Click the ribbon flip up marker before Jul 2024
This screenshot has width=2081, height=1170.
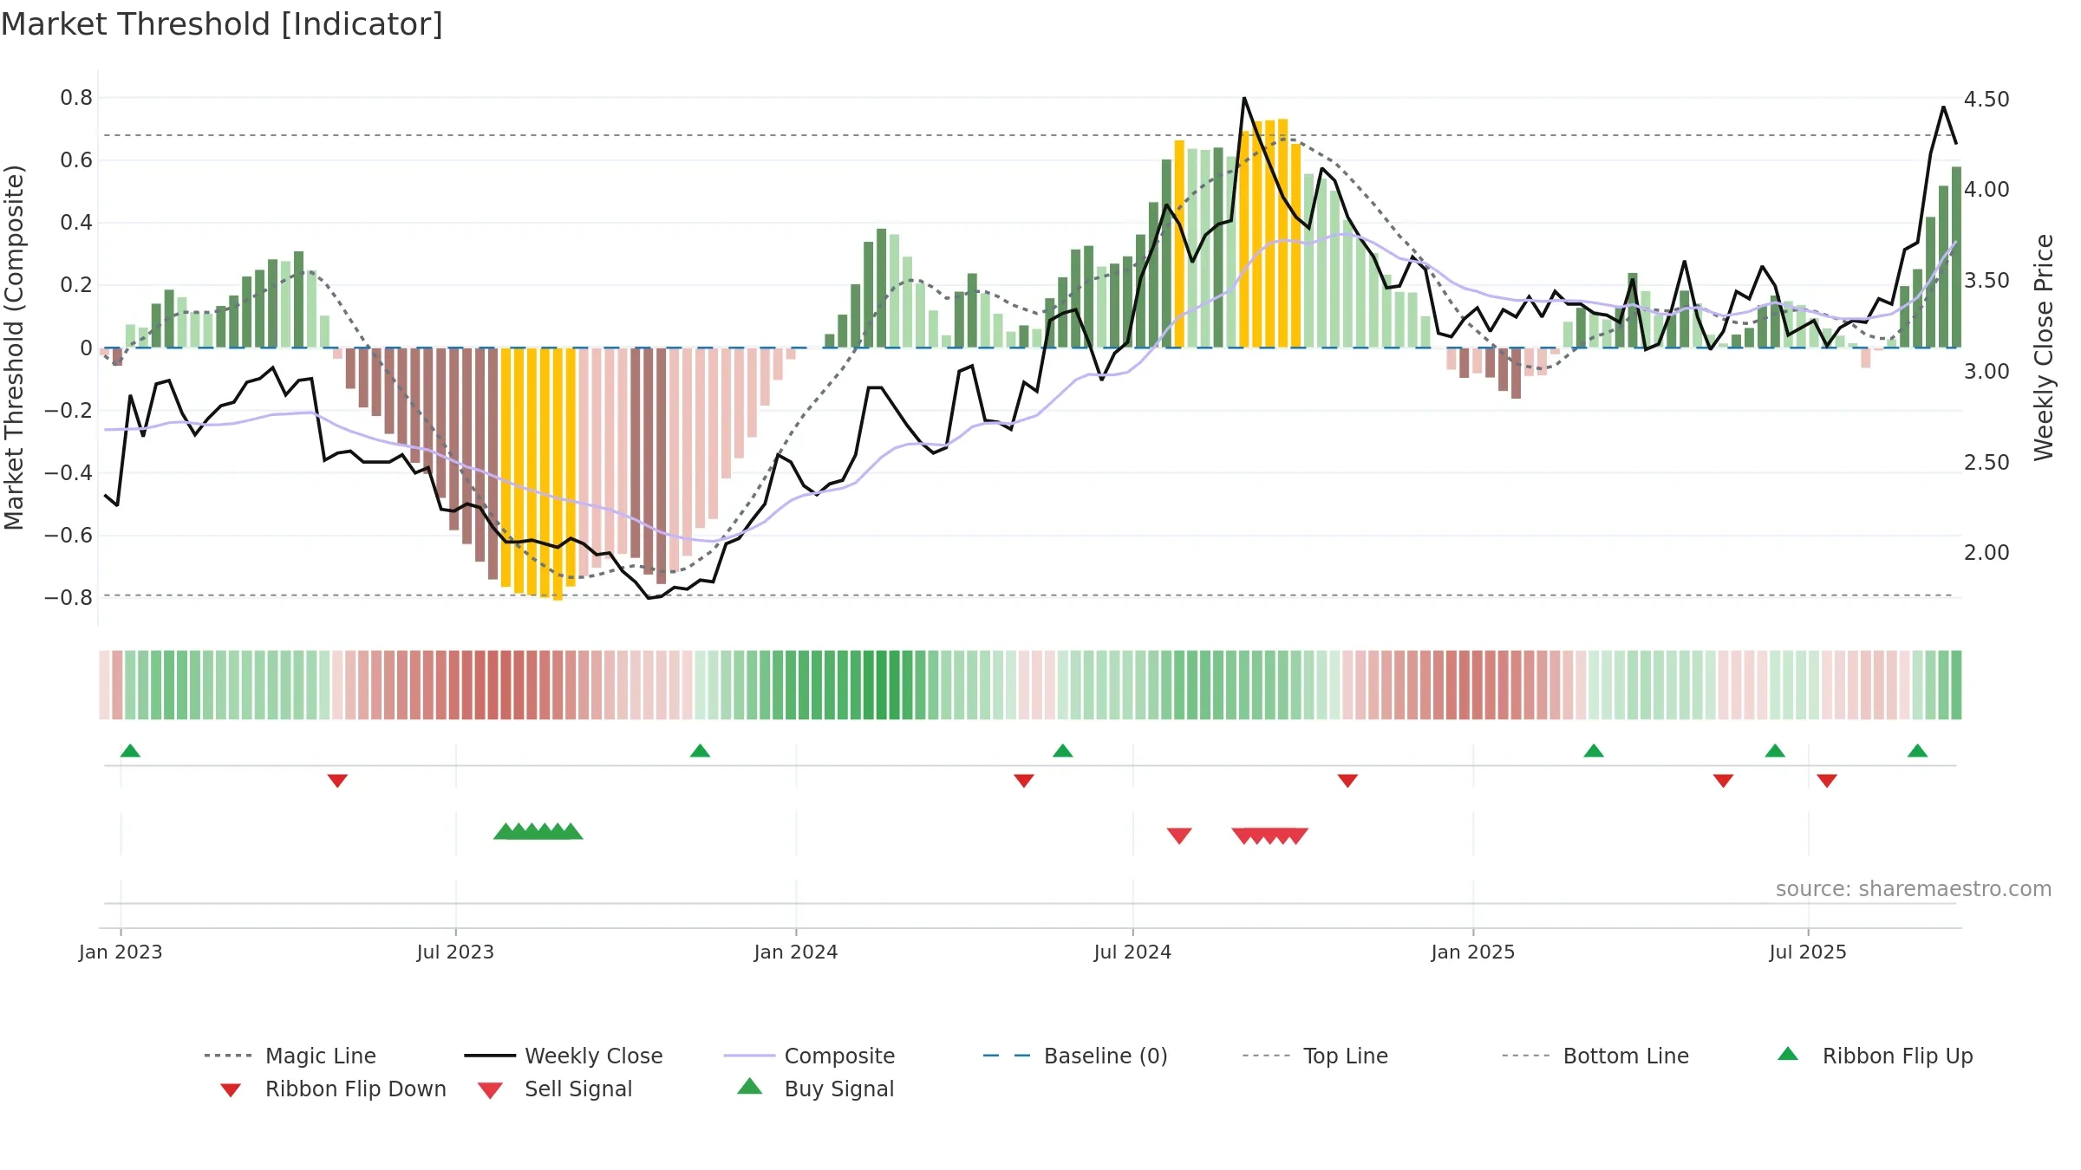coord(1063,751)
